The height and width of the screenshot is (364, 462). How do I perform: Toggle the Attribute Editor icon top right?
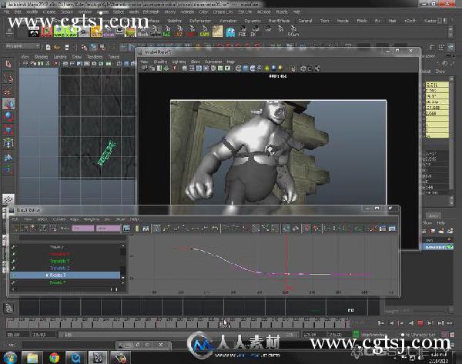pyautogui.click(x=432, y=47)
